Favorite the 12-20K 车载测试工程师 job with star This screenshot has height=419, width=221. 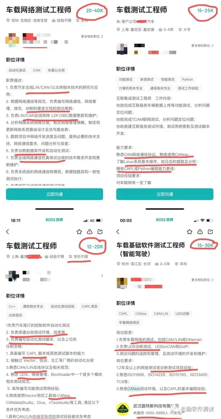click(x=79, y=231)
